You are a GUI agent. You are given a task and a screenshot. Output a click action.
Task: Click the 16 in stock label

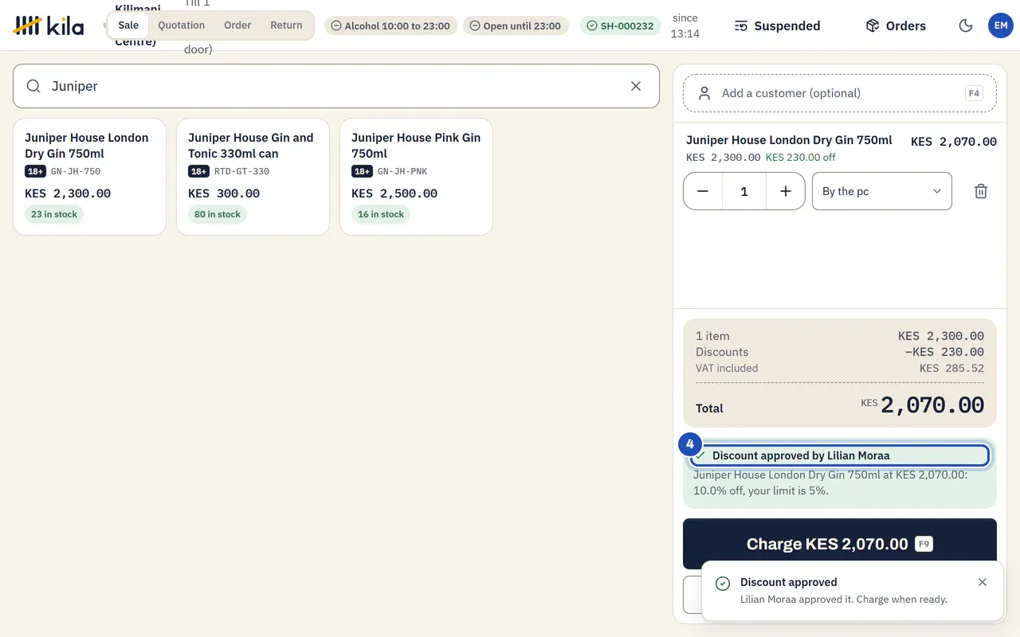coord(381,214)
